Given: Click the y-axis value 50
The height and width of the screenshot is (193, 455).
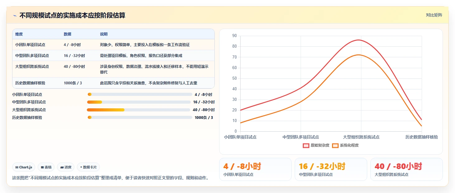Looking at the screenshot, I should [x=234, y=78].
